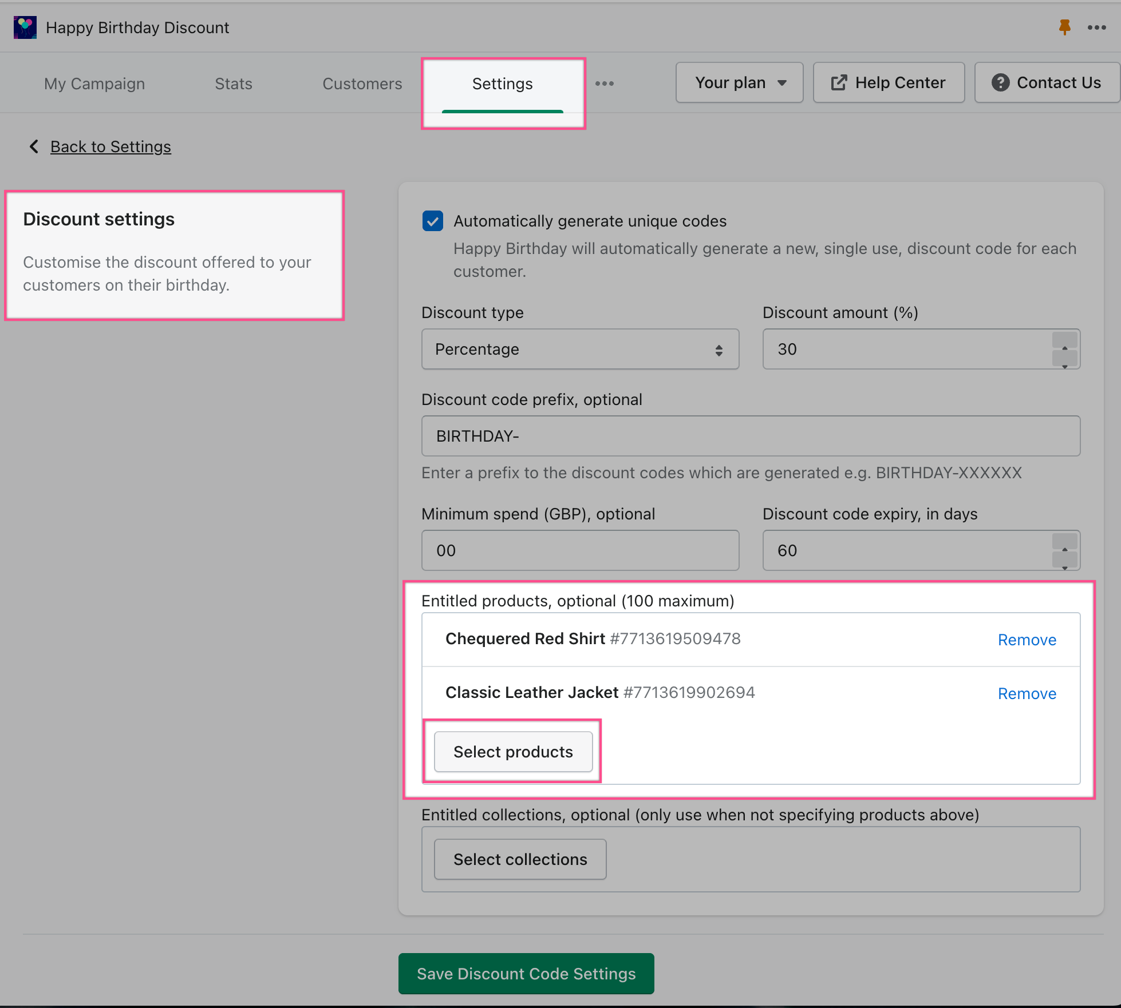Image resolution: width=1121 pixels, height=1008 pixels.
Task: Focus the discount code prefix field
Action: coord(750,436)
